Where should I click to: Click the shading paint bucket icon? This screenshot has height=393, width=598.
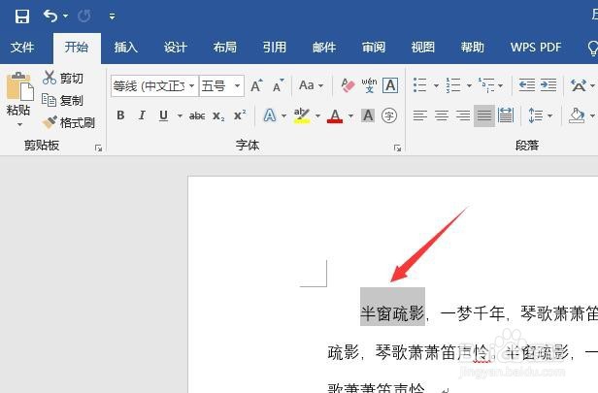577,115
